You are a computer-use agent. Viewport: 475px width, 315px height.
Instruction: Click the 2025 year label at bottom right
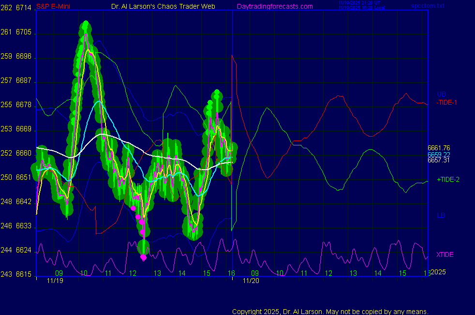coord(437,272)
